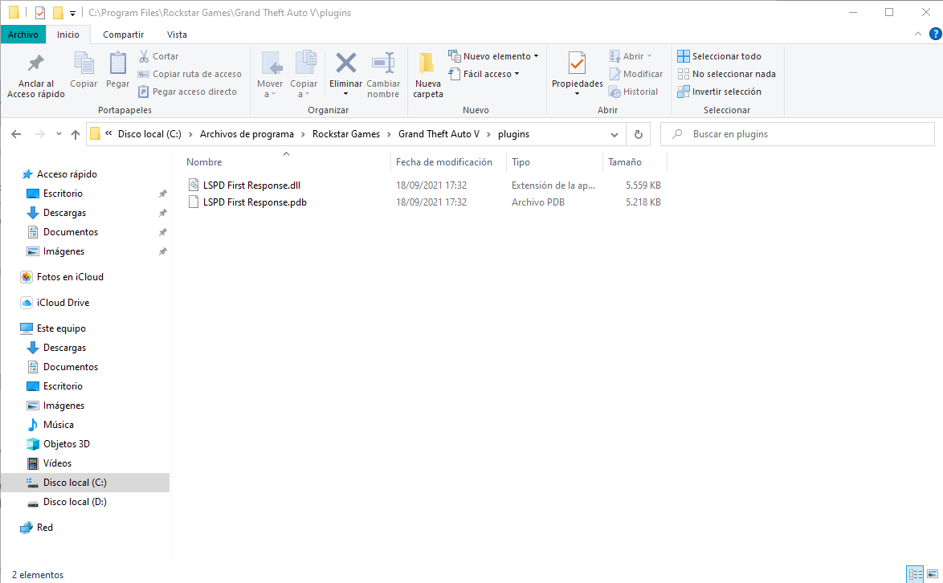
Task: Go up one folder level arrow
Action: click(76, 134)
